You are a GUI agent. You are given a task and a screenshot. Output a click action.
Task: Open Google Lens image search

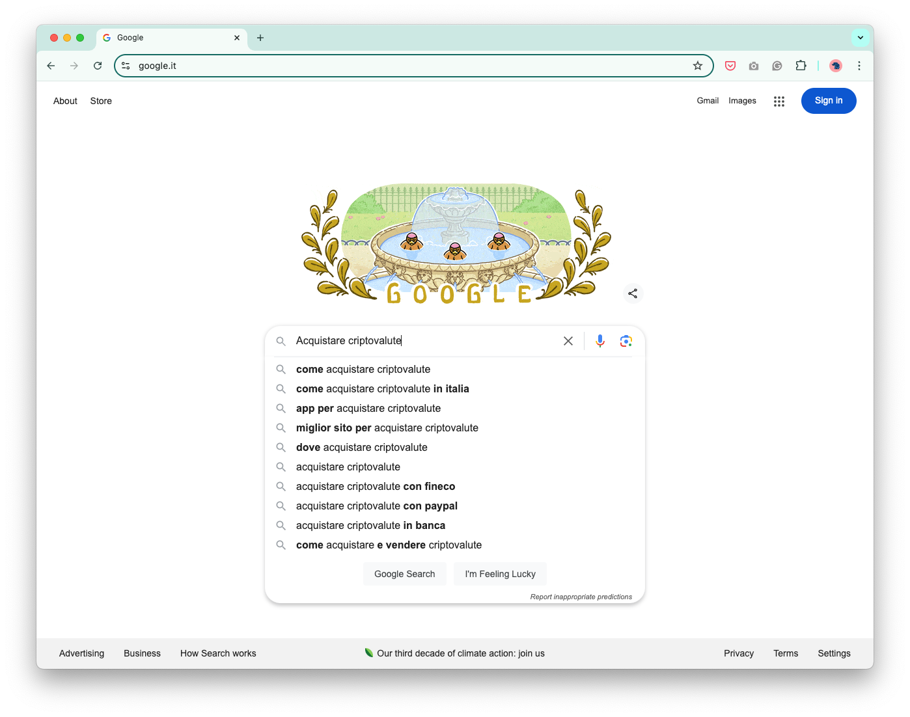click(x=626, y=340)
